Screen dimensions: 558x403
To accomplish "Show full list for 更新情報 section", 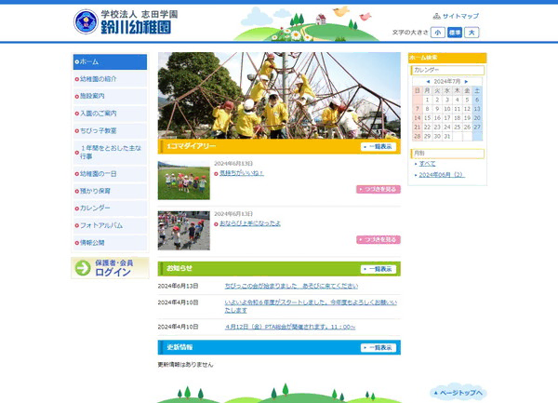I will [x=379, y=347].
